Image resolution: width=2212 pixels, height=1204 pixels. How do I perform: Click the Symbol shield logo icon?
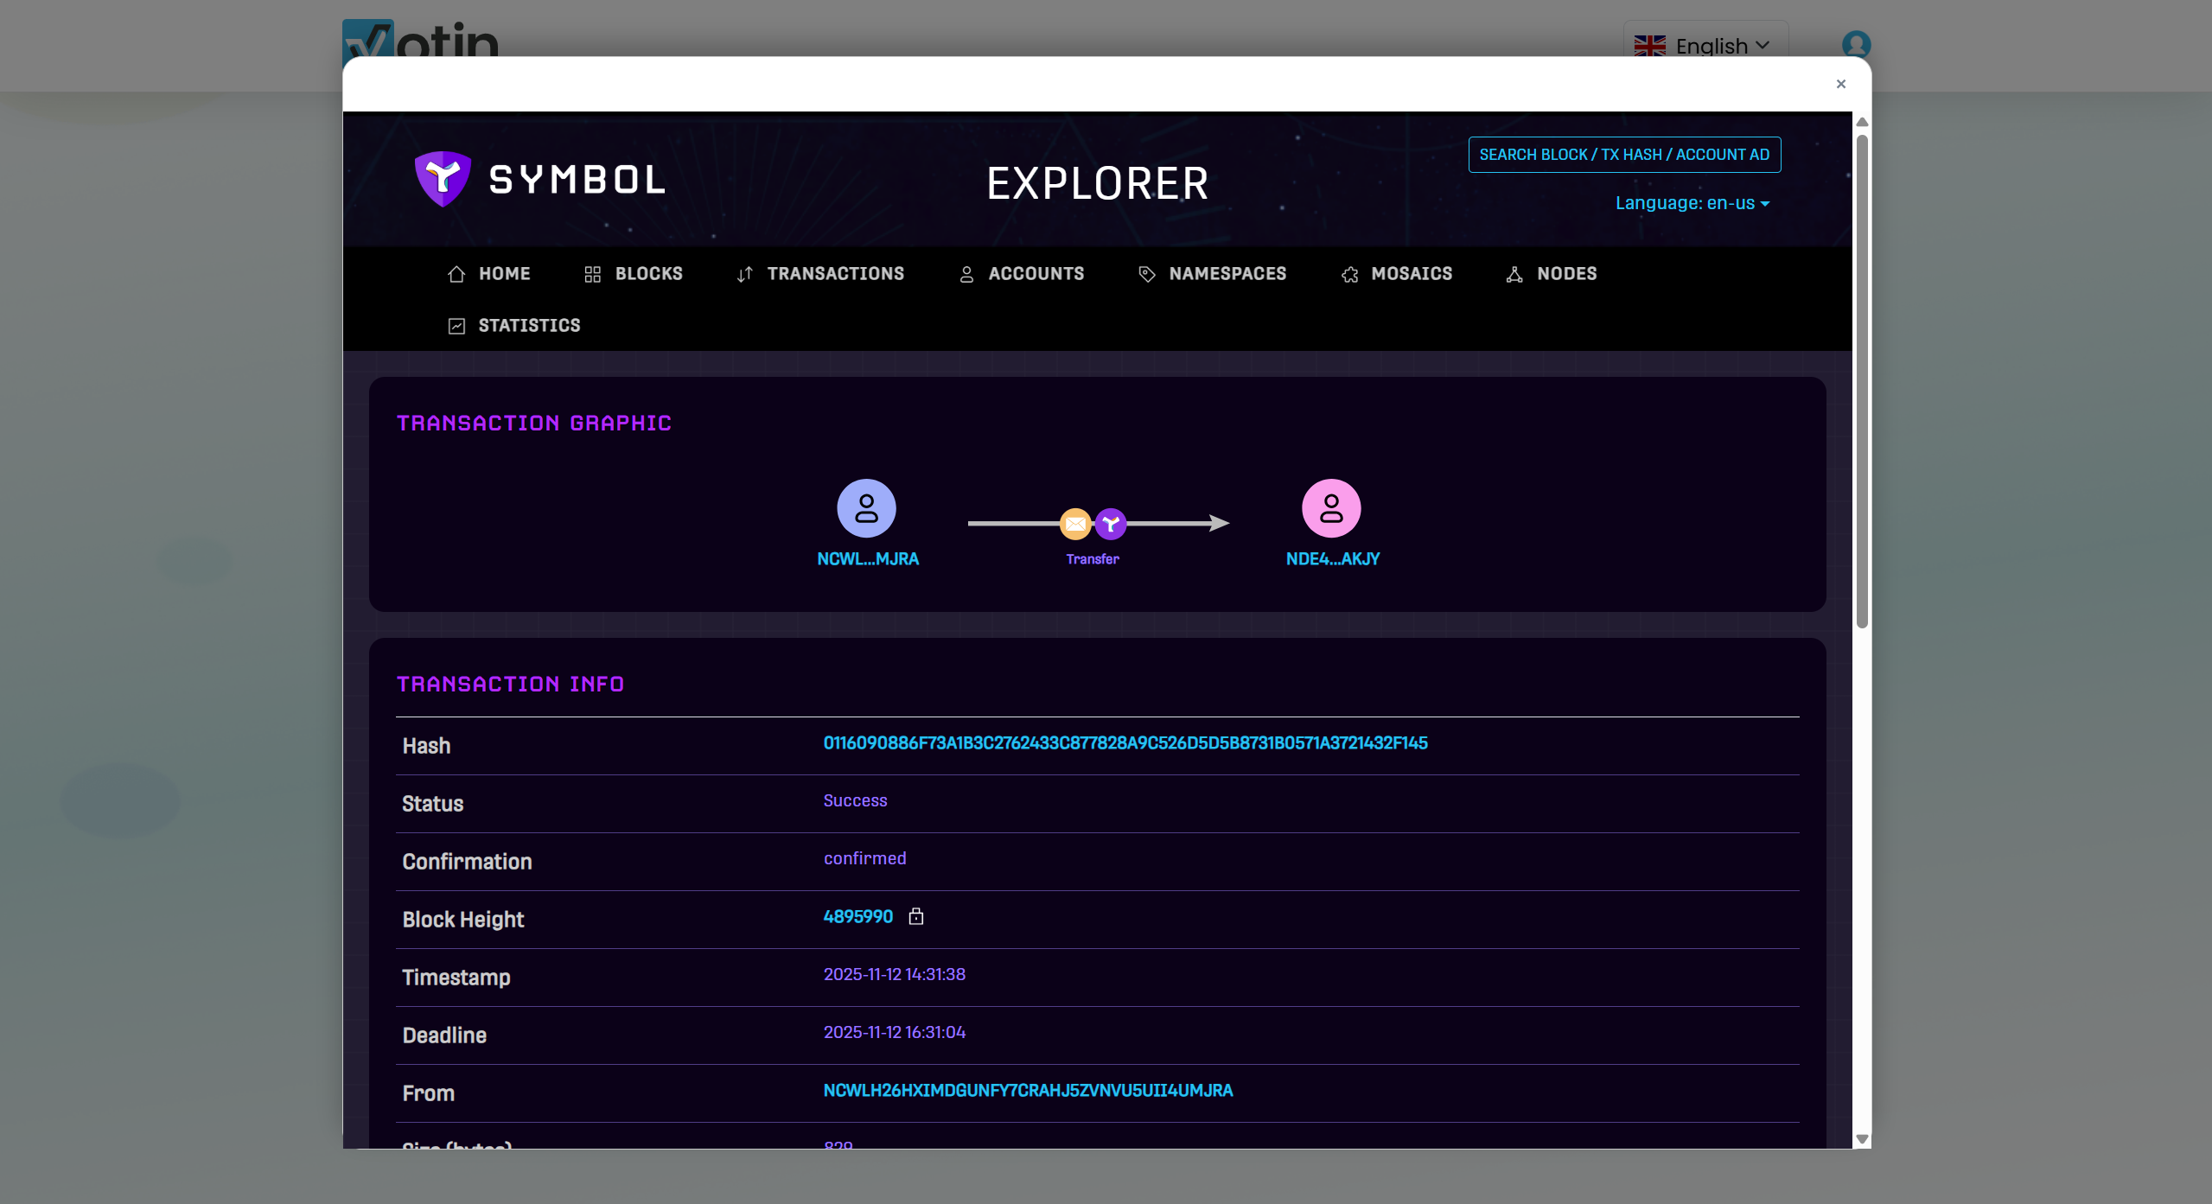(x=443, y=179)
